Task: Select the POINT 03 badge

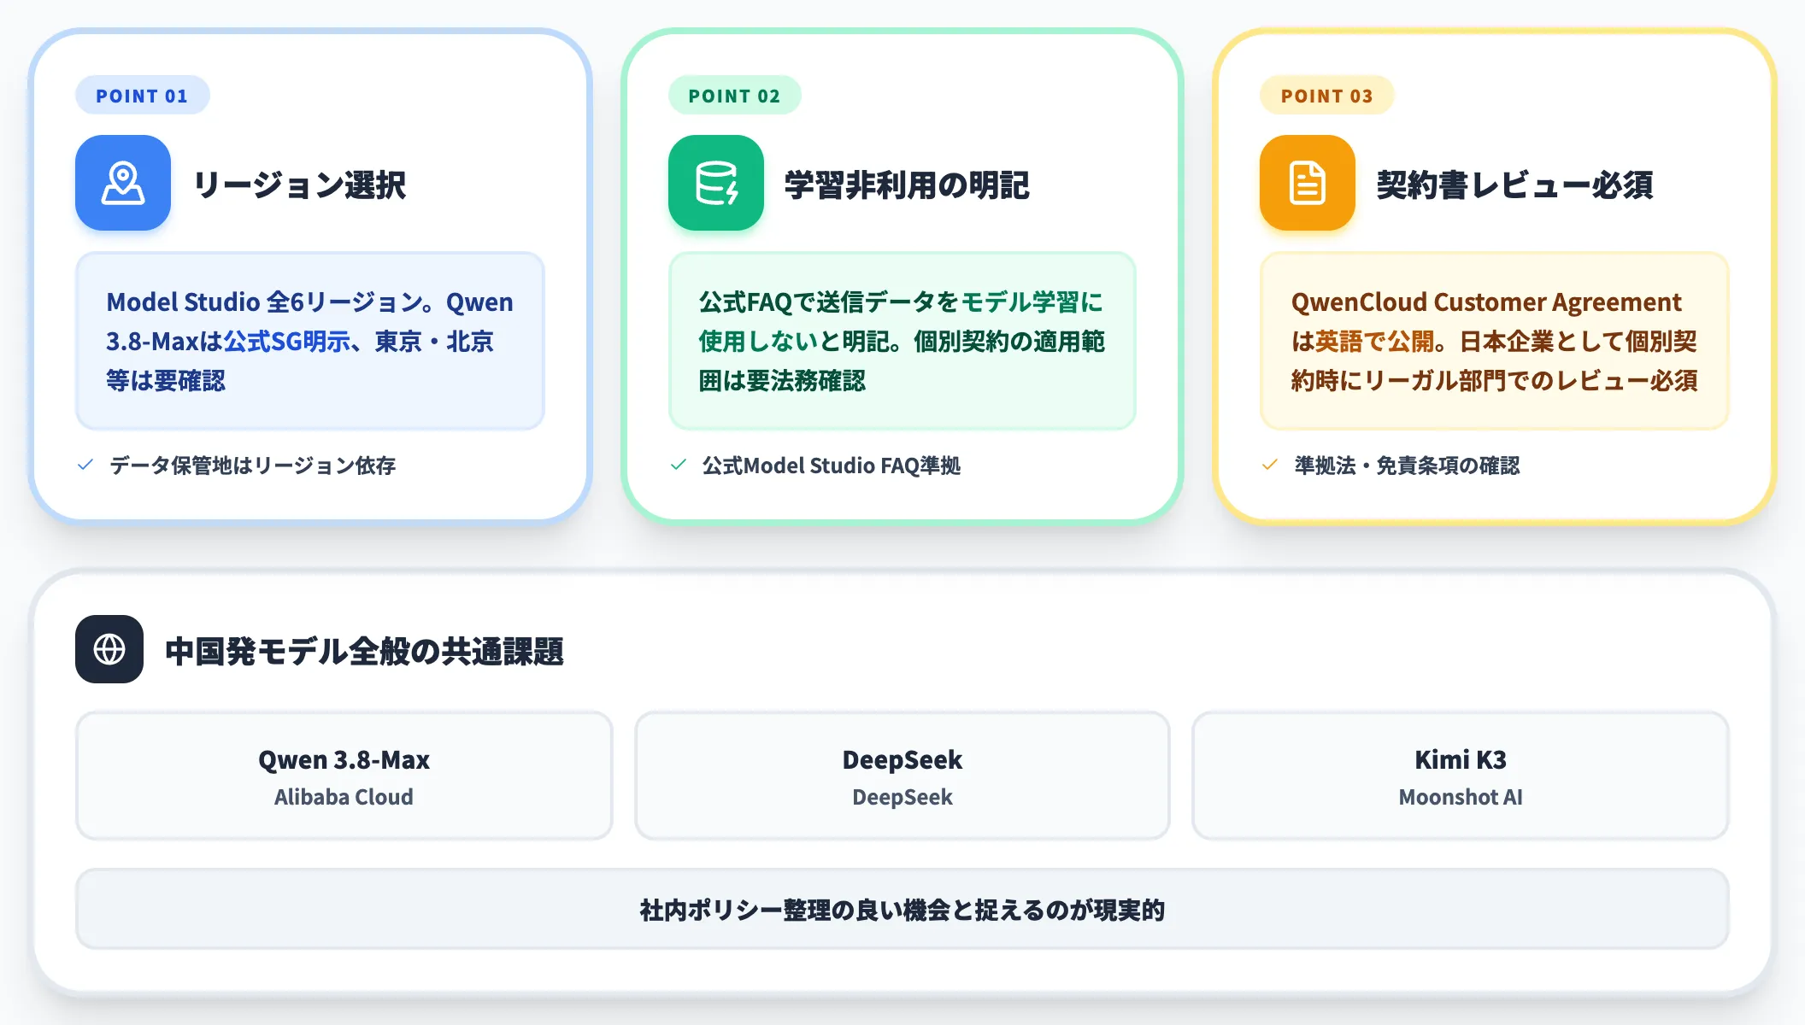Action: tap(1327, 96)
